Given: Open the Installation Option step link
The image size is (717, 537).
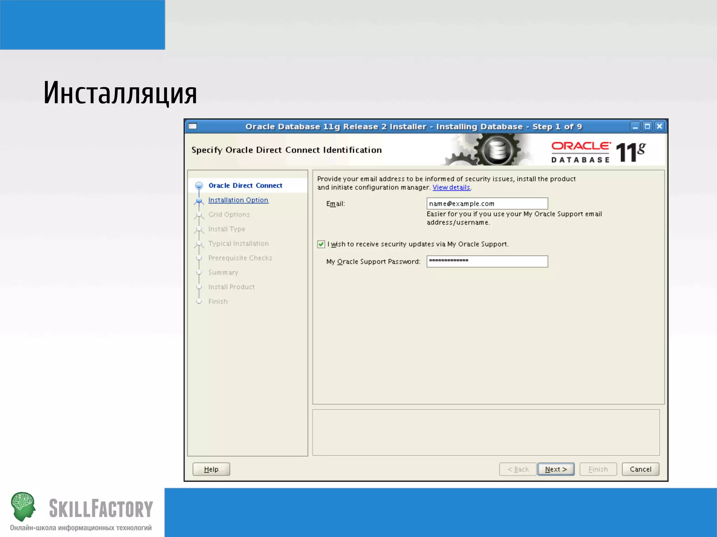Looking at the screenshot, I should click(238, 200).
